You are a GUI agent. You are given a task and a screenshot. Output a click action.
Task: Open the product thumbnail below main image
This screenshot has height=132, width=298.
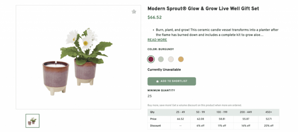(32, 121)
